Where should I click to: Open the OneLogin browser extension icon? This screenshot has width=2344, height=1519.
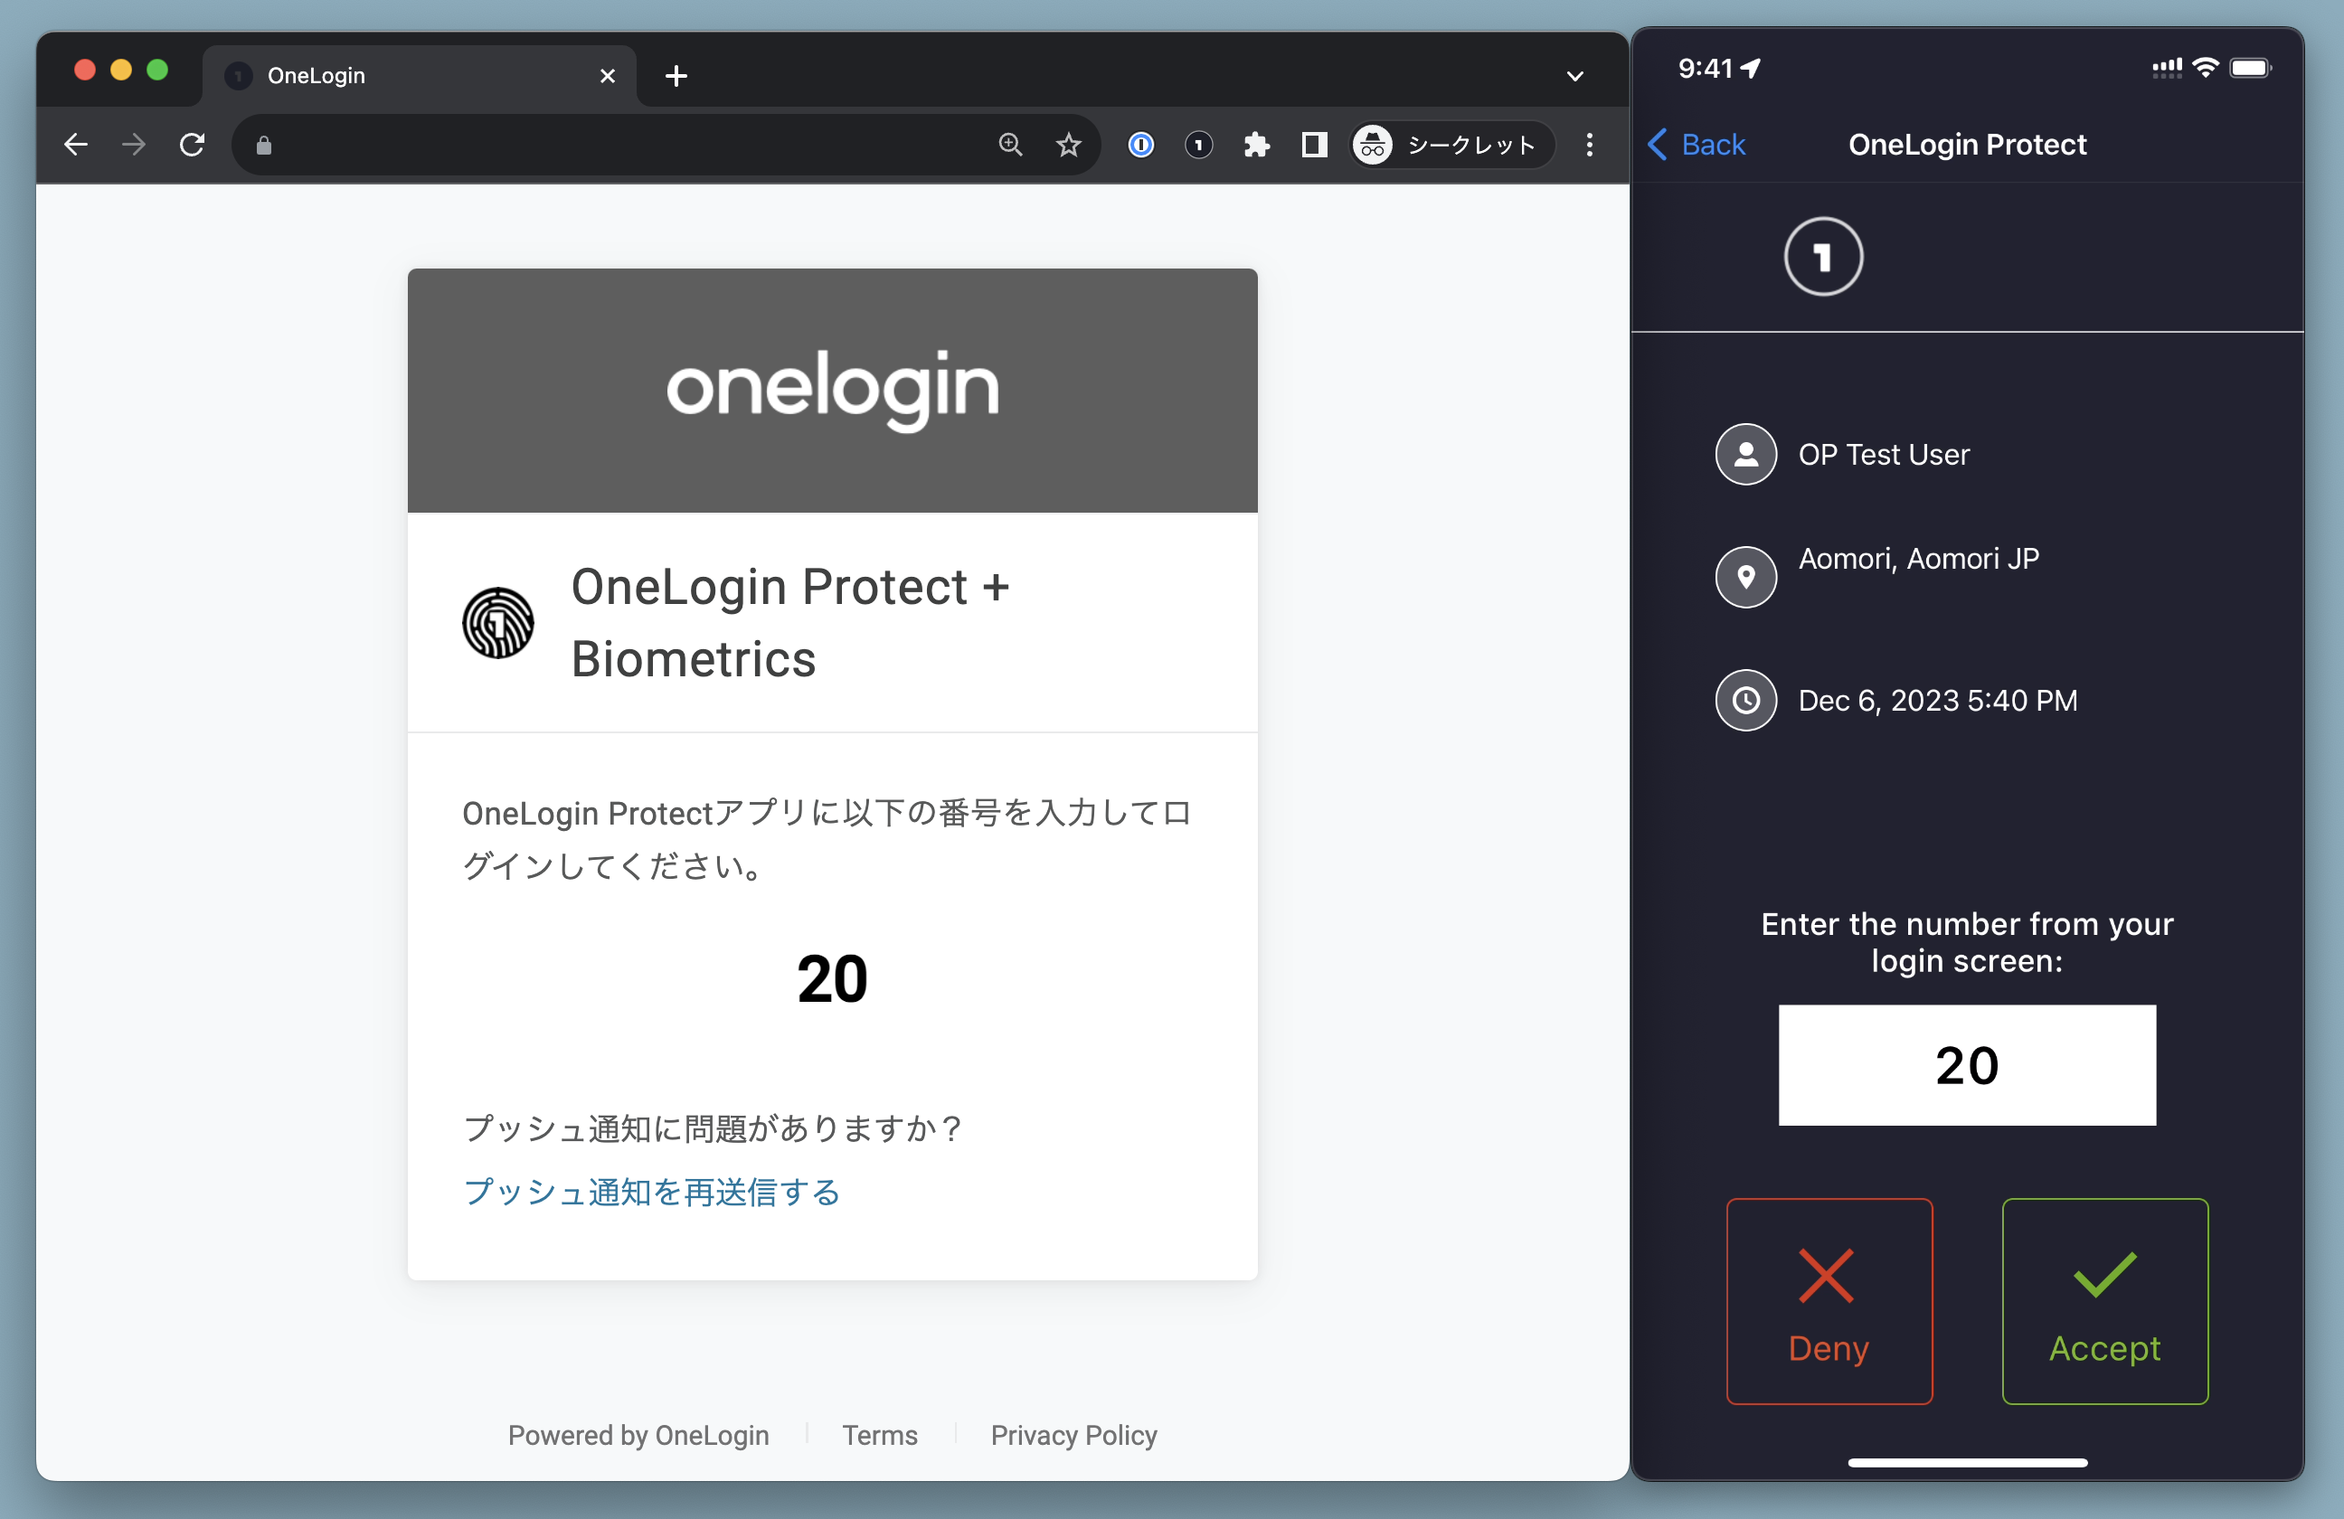coord(1198,146)
